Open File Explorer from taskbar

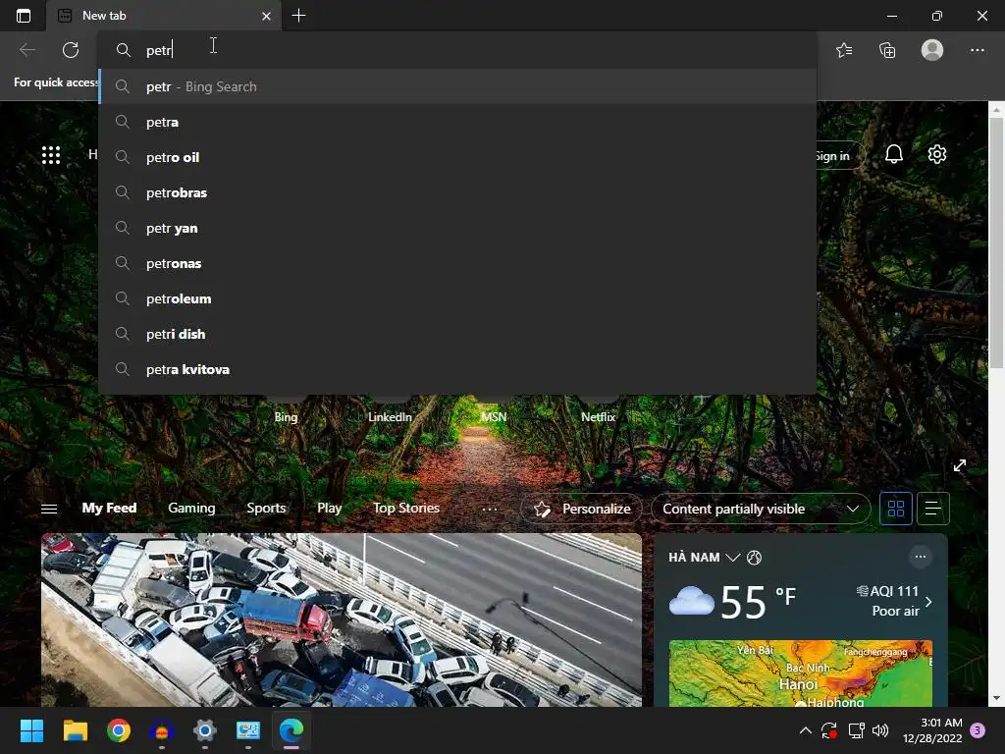pos(75,730)
